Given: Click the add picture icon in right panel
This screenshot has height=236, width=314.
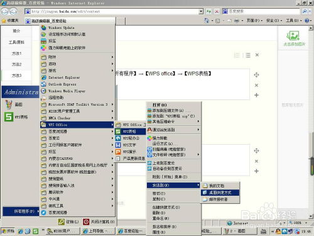Looking at the screenshot, I should (x=293, y=36).
